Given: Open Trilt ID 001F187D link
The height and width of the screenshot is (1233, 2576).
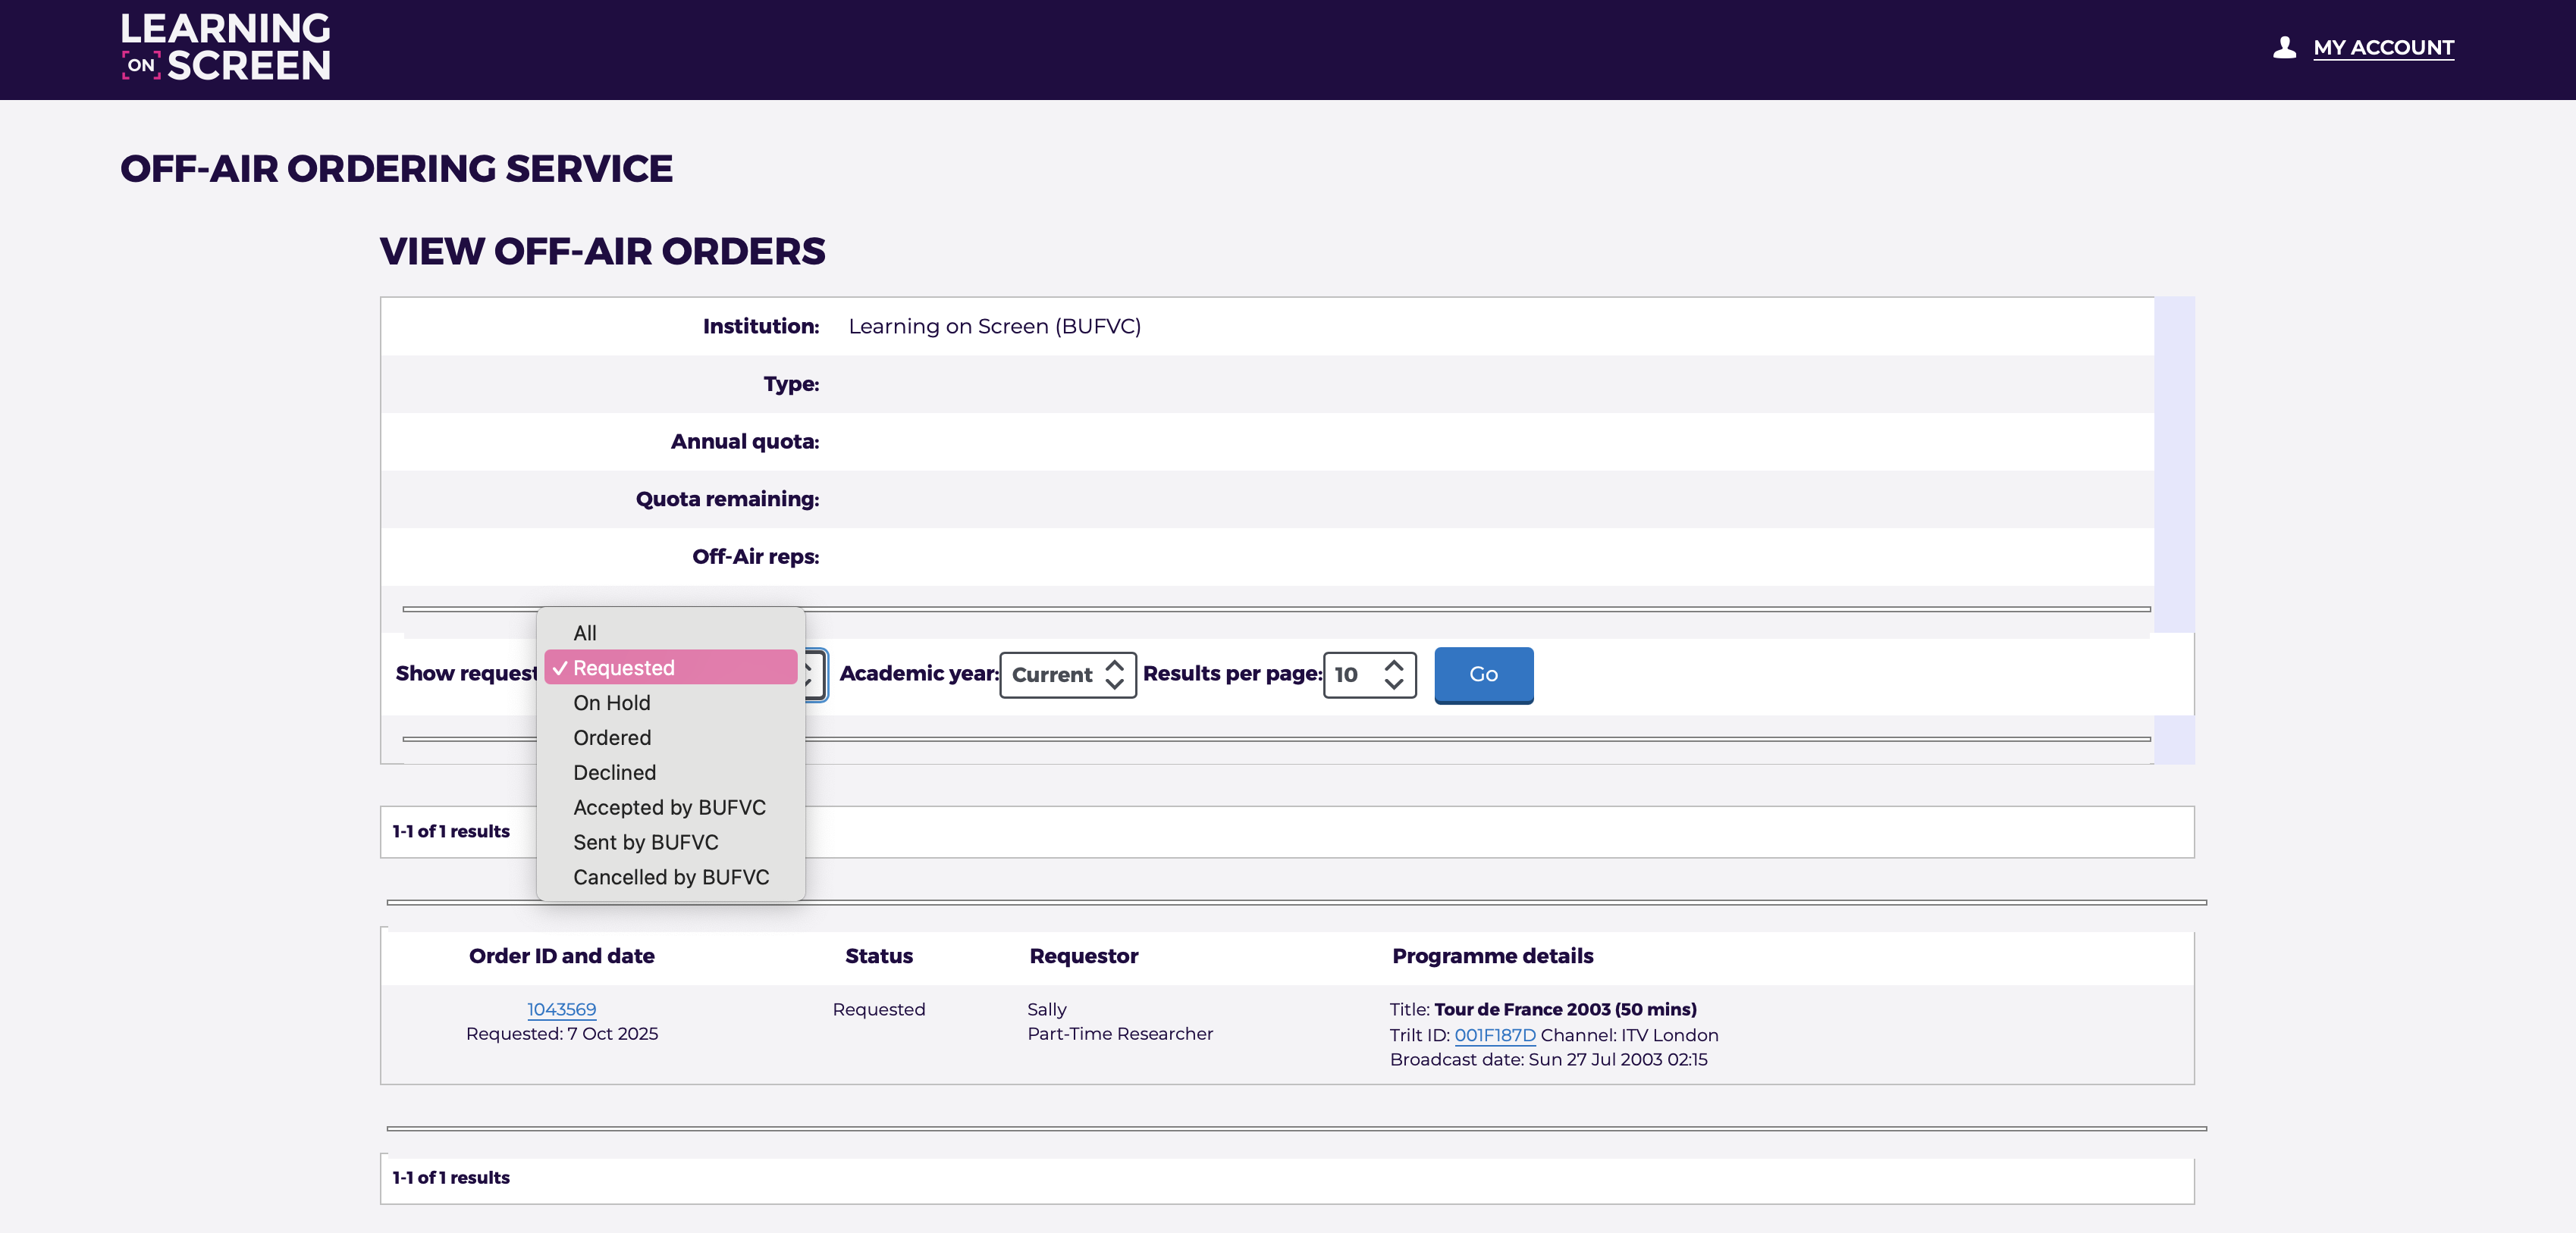Looking at the screenshot, I should [1495, 1035].
